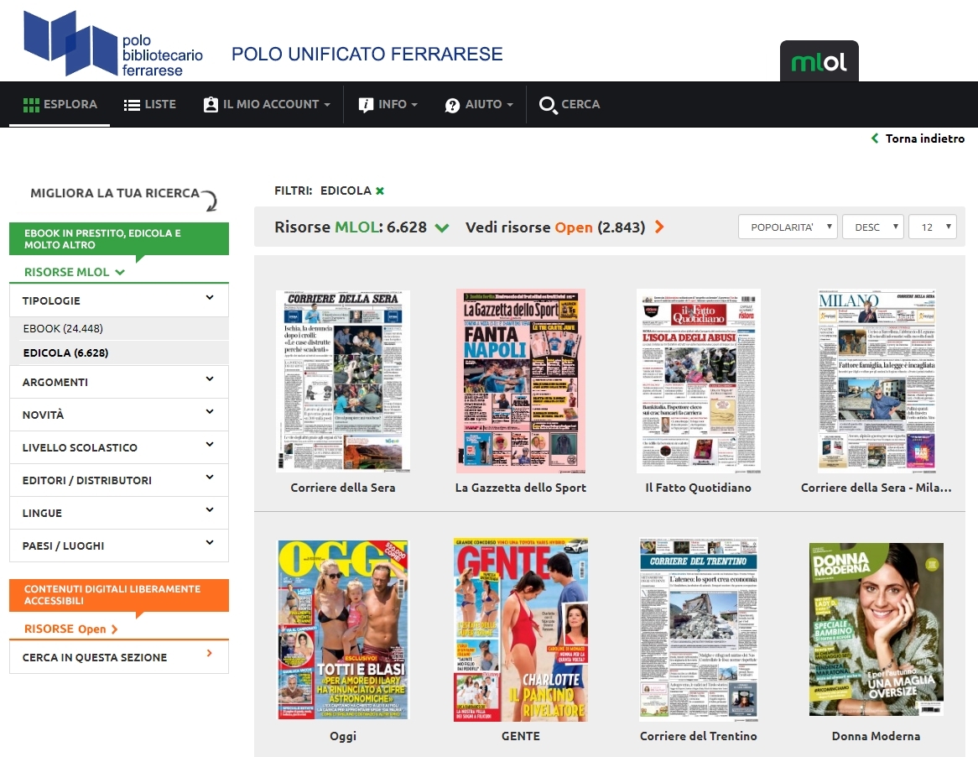
Task: Click the Info speech-bubble icon
Action: pyautogui.click(x=366, y=105)
